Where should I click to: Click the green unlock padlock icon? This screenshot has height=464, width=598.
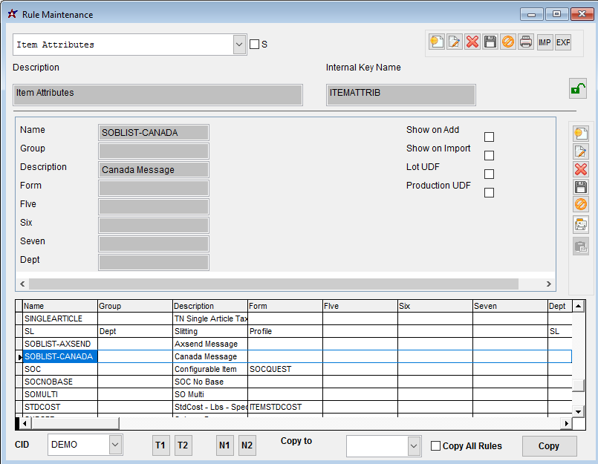tap(578, 88)
